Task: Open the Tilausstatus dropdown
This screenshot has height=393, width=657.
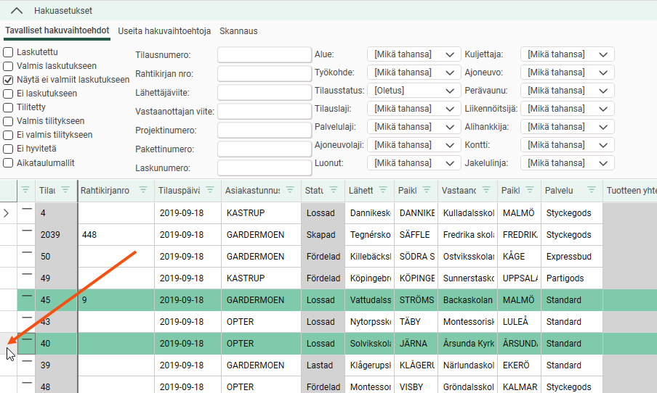Action: point(414,91)
